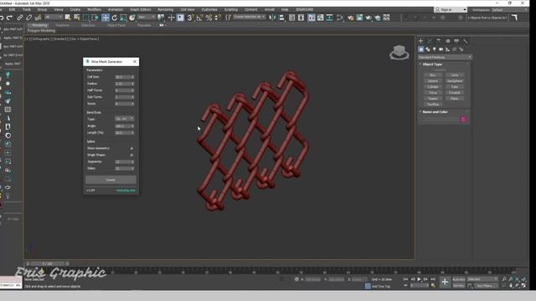Screen dimensions: 536x301
Task: Open the Create Selection Set dropdown
Action: click(x=250, y=17)
